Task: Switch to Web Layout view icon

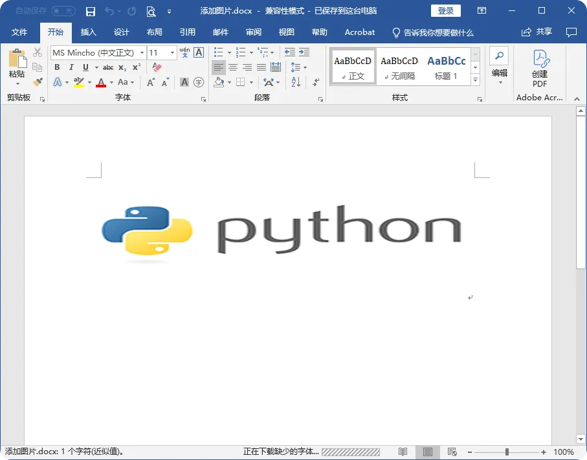Action: pyautogui.click(x=452, y=452)
